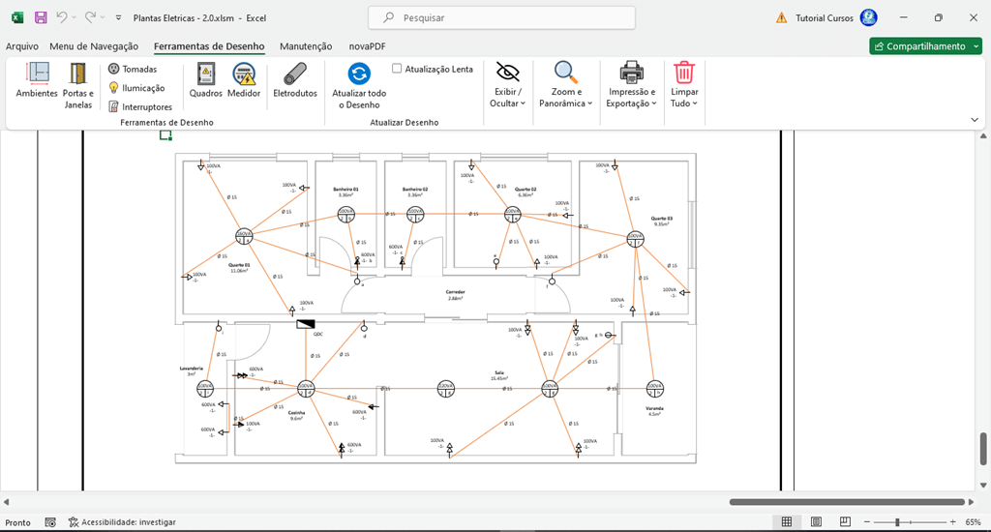The image size is (991, 532).
Task: Open the Zoom e Panorâmica dropdown
Action: coord(565,86)
